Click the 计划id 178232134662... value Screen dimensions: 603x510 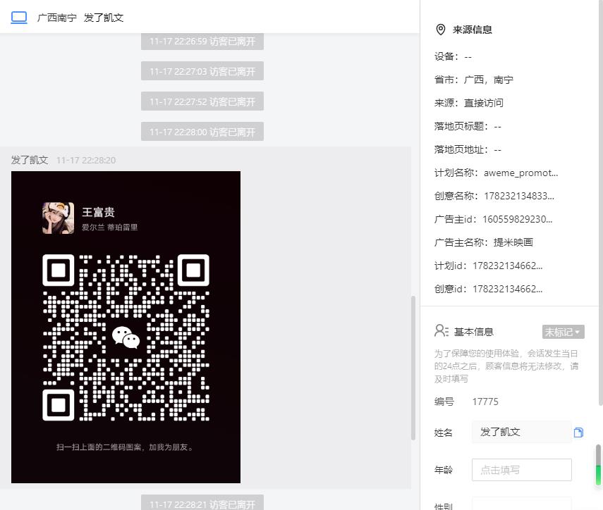coord(507,266)
